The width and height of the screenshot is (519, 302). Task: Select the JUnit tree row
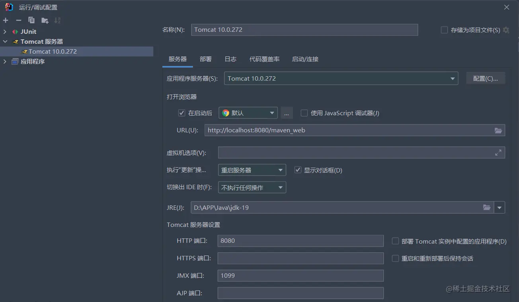(76, 32)
